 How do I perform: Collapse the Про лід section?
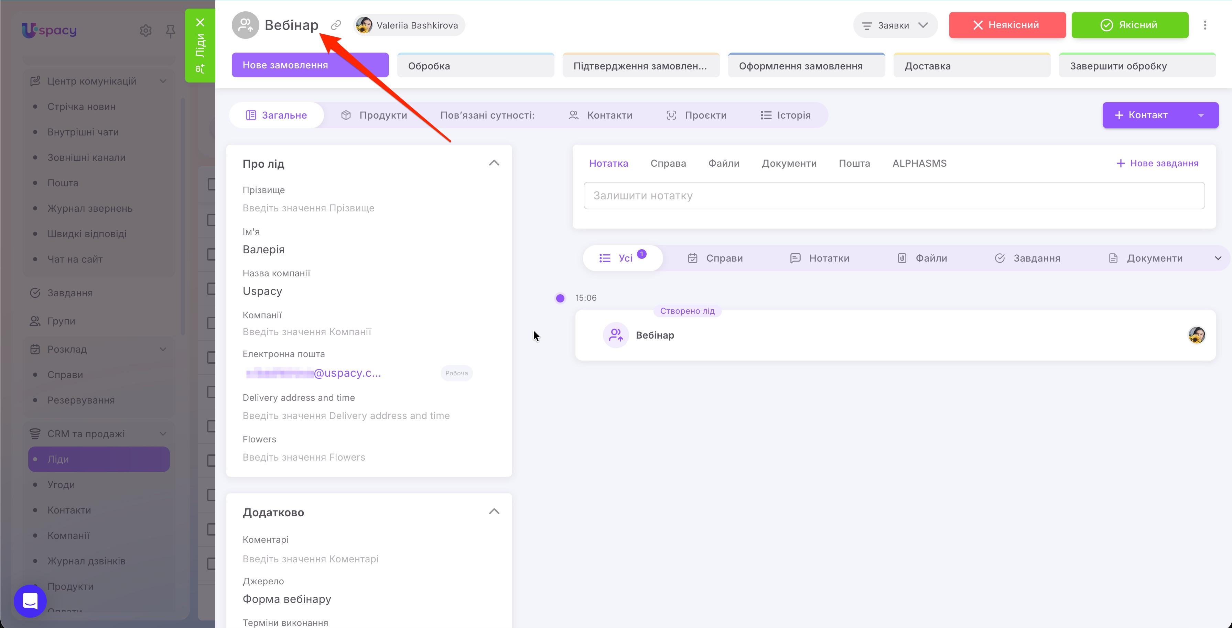494,163
